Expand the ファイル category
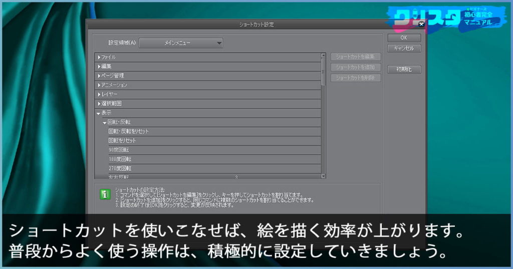 (99, 57)
